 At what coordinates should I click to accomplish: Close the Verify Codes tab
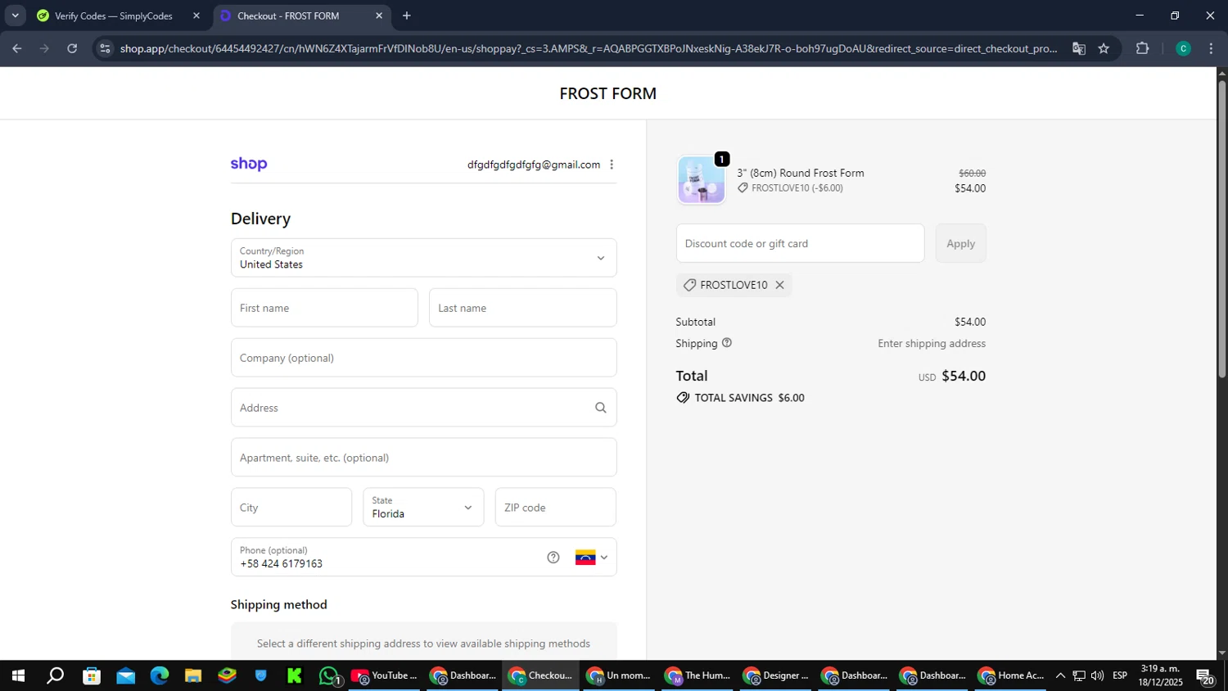click(x=196, y=16)
